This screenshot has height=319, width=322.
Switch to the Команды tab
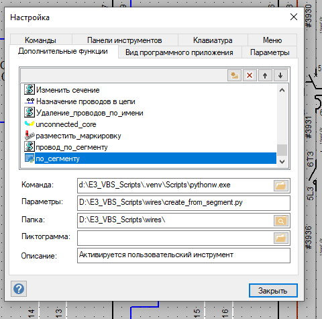pos(40,40)
